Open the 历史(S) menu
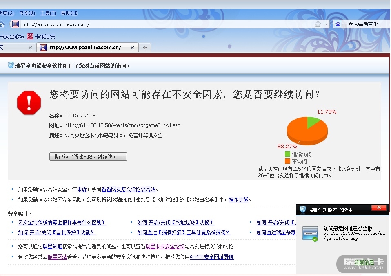Screen dimensions: 391x276 pyautogui.click(x=7, y=13)
